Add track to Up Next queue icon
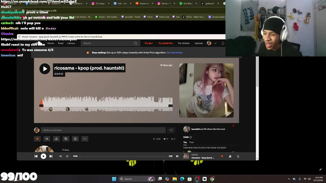Viewport: 326px width, 183px height. tap(75, 139)
